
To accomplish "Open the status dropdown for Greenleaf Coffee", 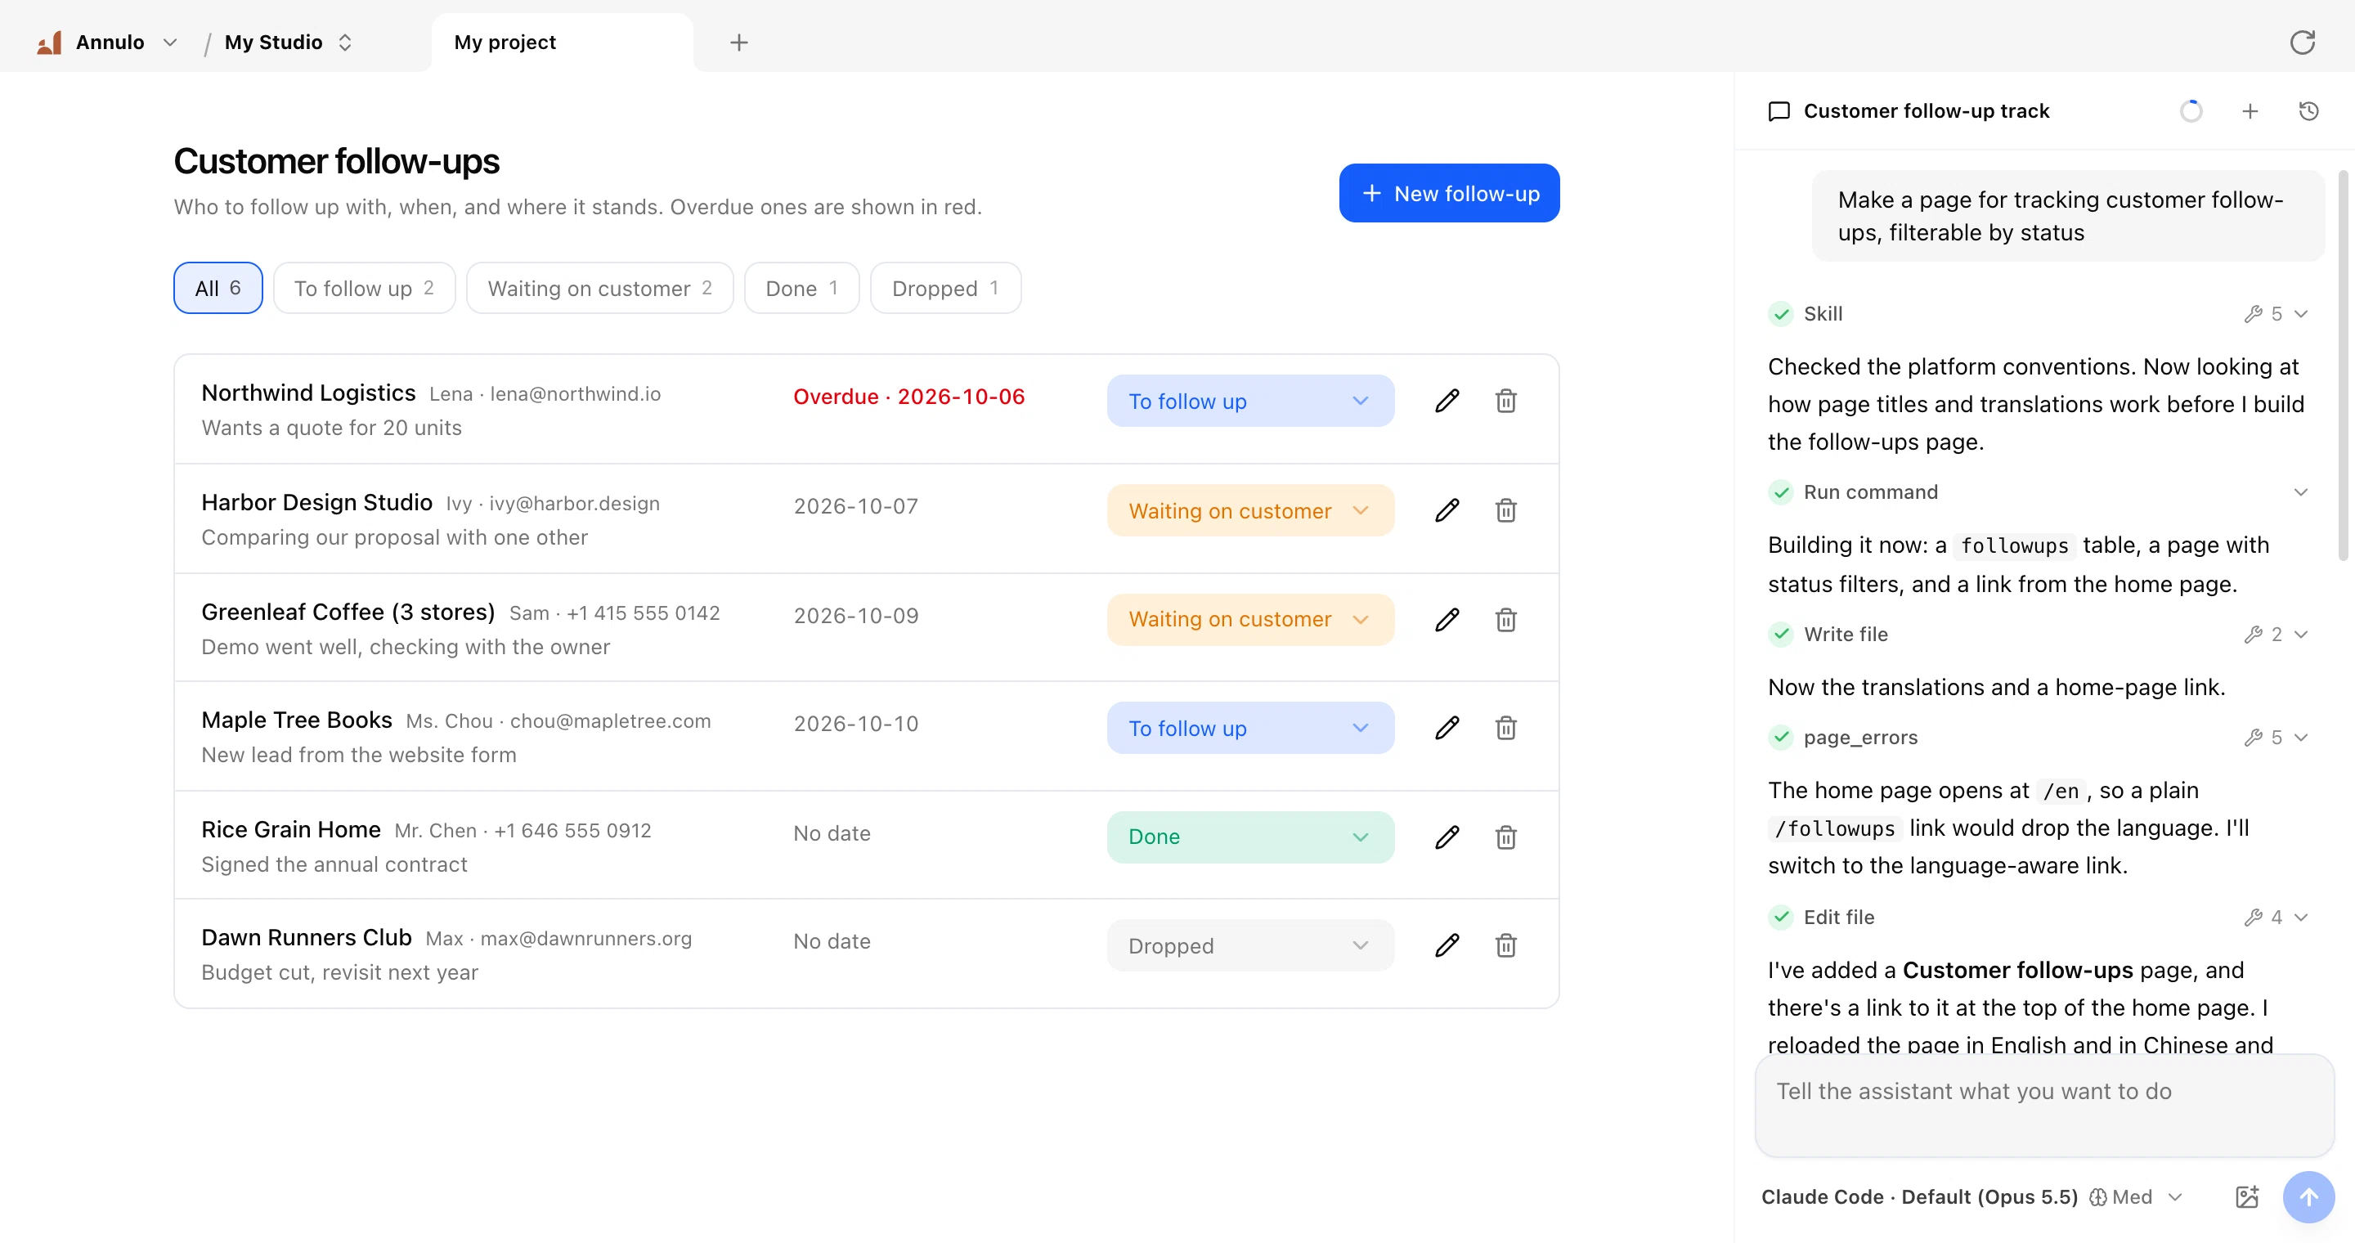I will pyautogui.click(x=1249, y=620).
